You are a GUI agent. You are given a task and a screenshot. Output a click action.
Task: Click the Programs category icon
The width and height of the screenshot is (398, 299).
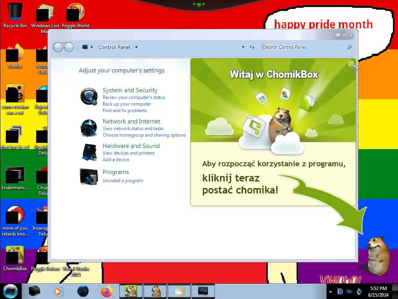point(89,176)
